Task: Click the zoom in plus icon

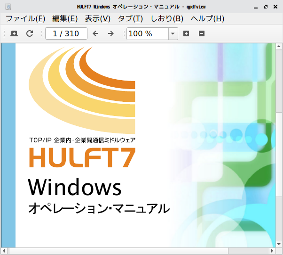Action: tap(186, 33)
